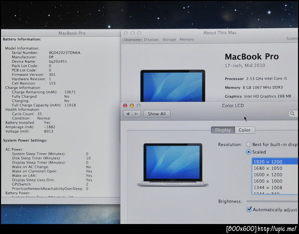
Task: Click the Cycle Count row
Action: (x=27, y=114)
